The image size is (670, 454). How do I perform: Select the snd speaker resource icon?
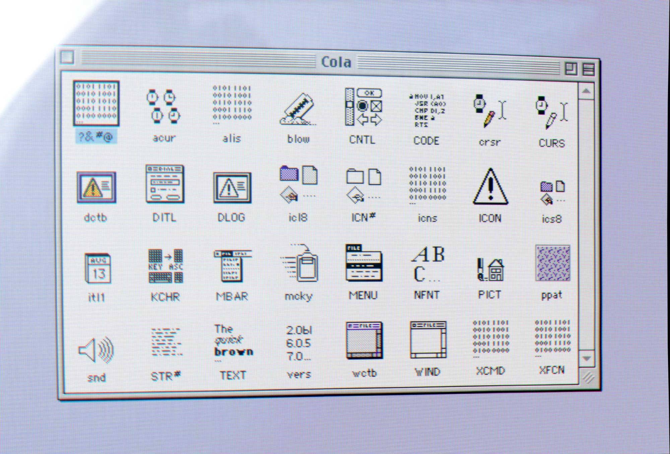(x=96, y=350)
